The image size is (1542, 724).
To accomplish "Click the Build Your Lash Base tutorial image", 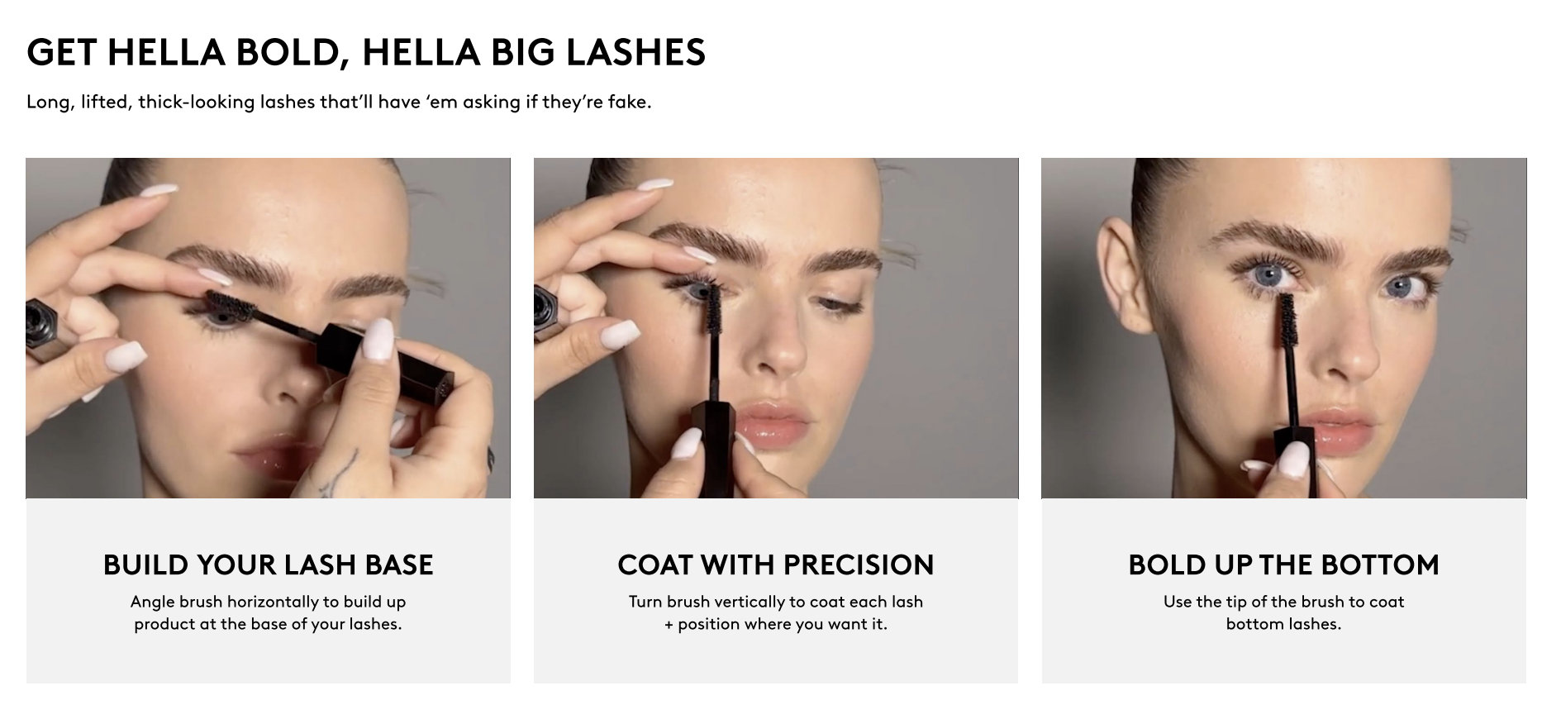I will pos(268,328).
